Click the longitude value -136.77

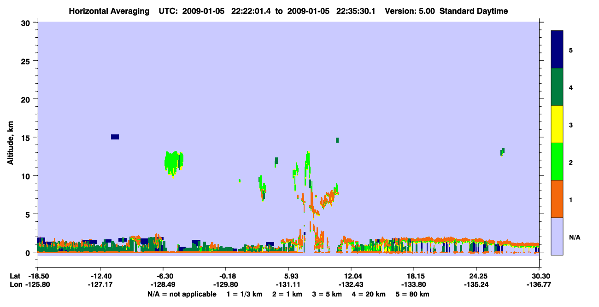pos(539,284)
